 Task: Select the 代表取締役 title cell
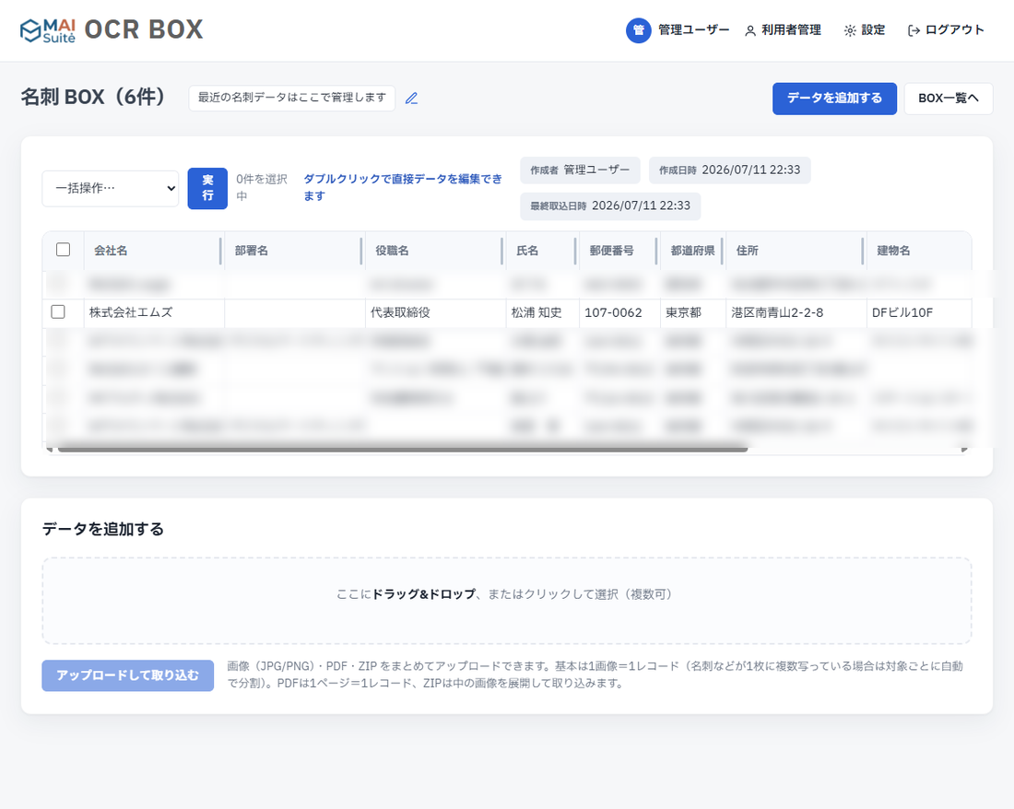tap(436, 312)
